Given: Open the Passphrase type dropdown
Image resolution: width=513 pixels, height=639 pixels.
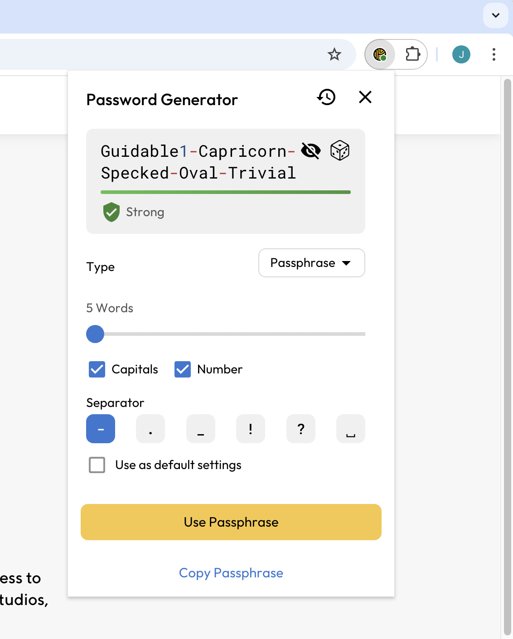Looking at the screenshot, I should [x=311, y=263].
